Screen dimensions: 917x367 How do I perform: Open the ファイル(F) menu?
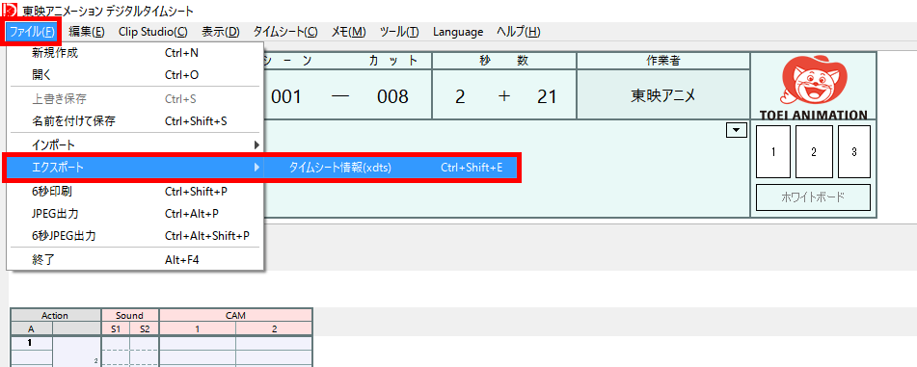[32, 32]
